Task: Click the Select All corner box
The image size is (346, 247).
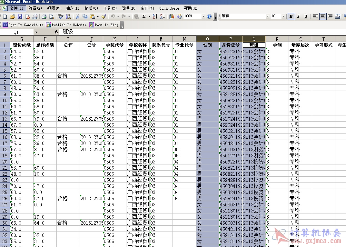Action: (x=5, y=39)
